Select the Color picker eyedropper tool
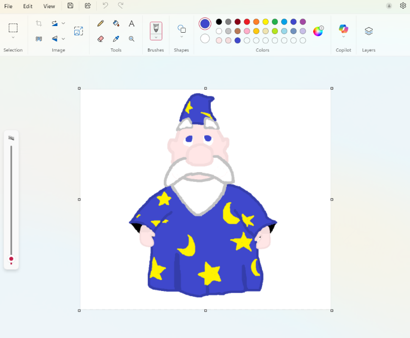This screenshot has height=338, width=410. pos(116,39)
